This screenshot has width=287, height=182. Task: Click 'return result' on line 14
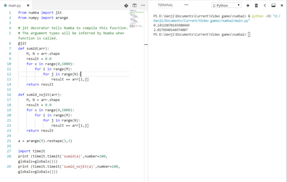click(40, 84)
